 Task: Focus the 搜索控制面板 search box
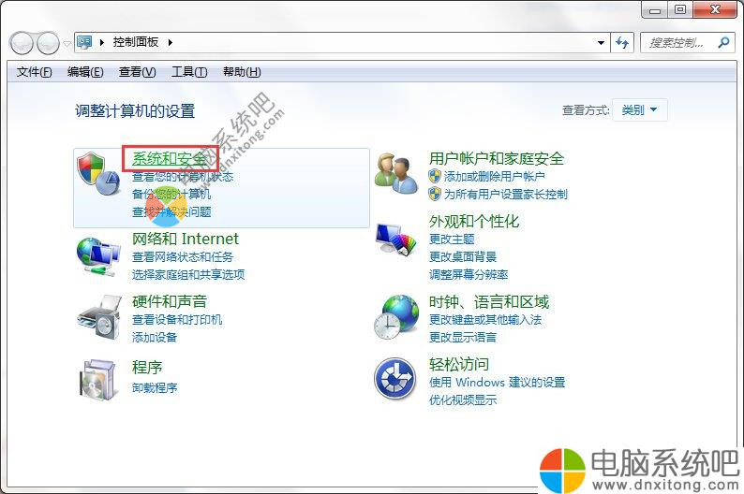click(x=678, y=43)
